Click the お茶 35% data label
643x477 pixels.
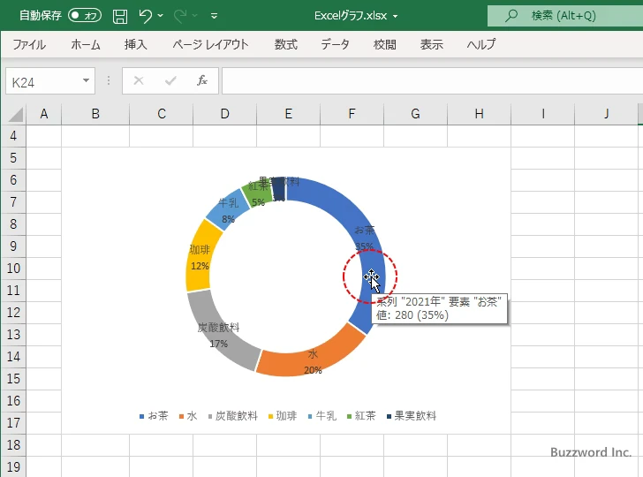point(364,238)
